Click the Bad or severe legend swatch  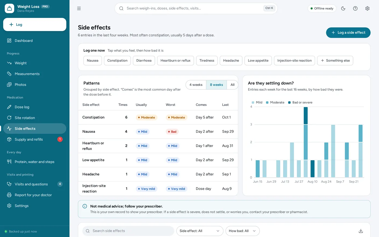click(289, 103)
